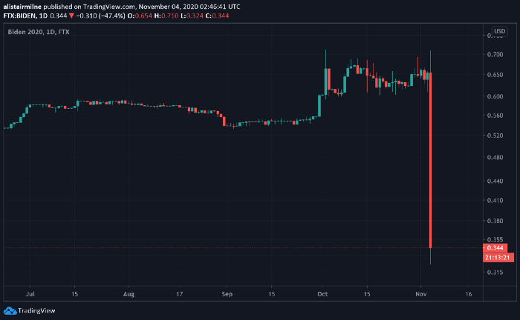Click the USD currency badge

point(499,31)
